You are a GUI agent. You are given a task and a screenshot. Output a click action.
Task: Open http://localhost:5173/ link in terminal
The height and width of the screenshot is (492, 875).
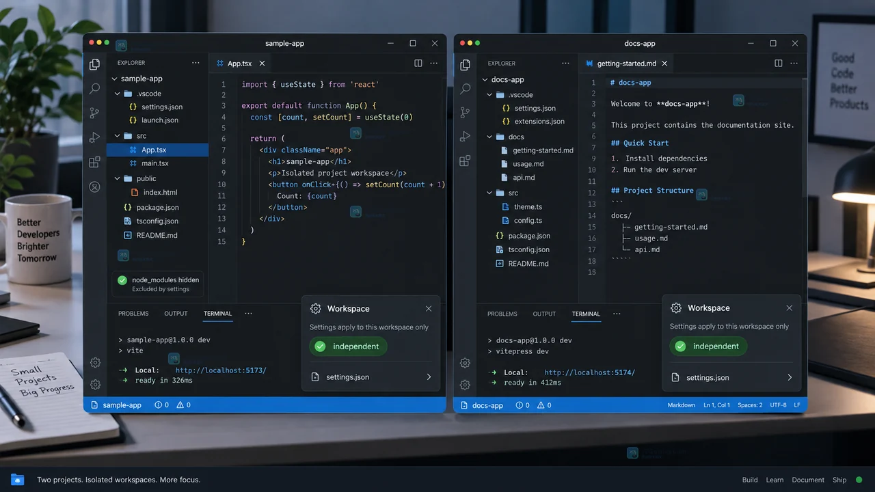[x=221, y=370]
